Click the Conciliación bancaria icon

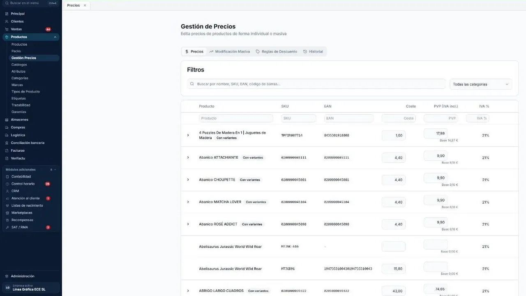7,143
